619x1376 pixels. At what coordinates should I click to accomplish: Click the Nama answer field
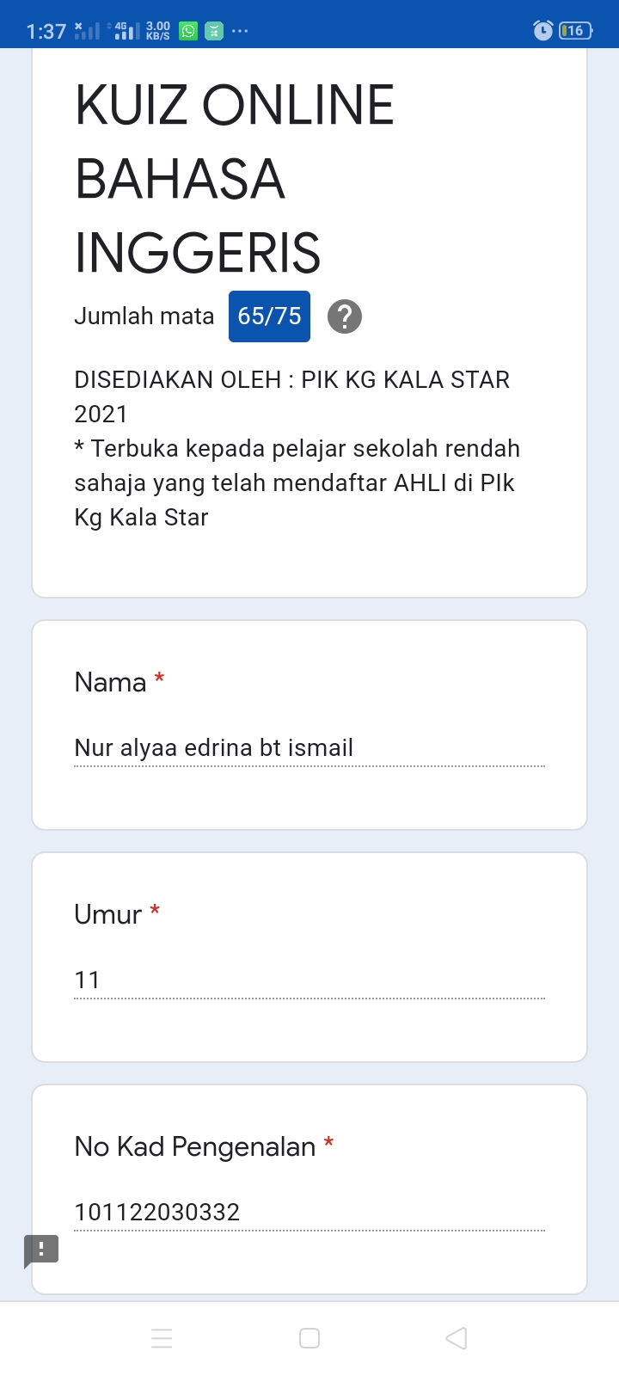coord(309,748)
